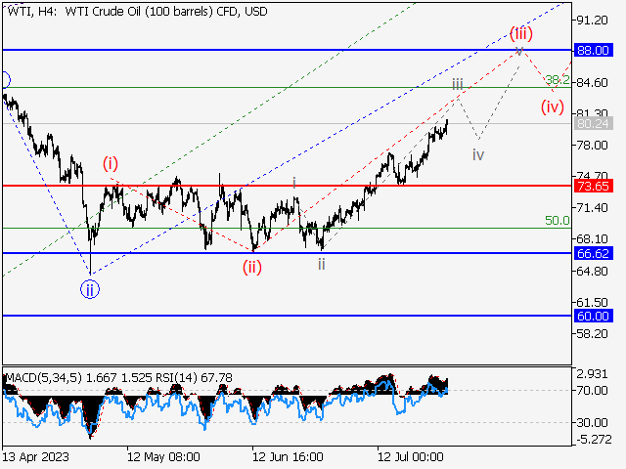Click the -5.272 indicator scale value

tap(594, 439)
